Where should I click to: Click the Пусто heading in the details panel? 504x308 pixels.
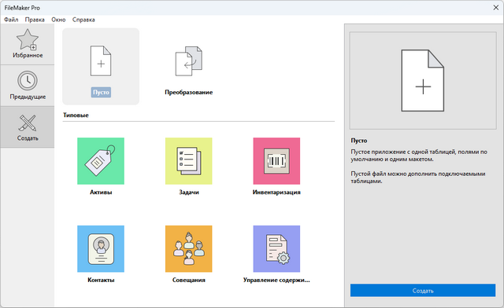pos(359,141)
